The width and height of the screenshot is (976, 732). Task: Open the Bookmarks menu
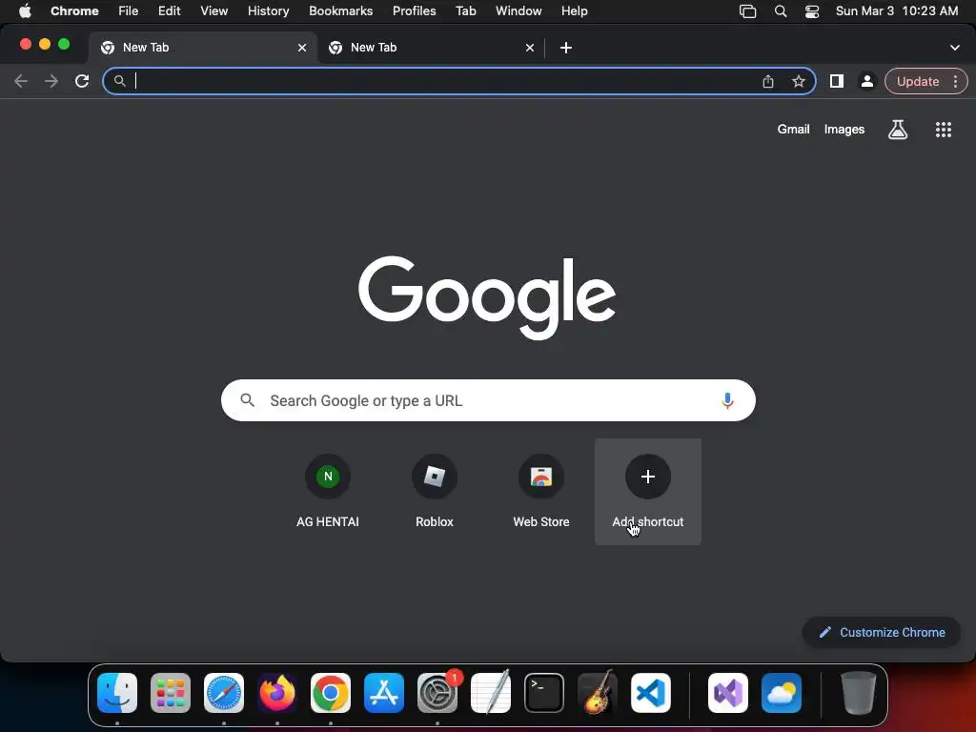341,11
